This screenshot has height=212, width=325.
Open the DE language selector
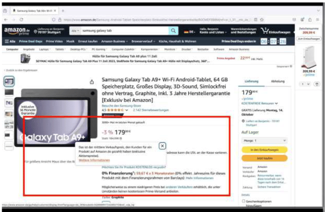tap(190, 32)
